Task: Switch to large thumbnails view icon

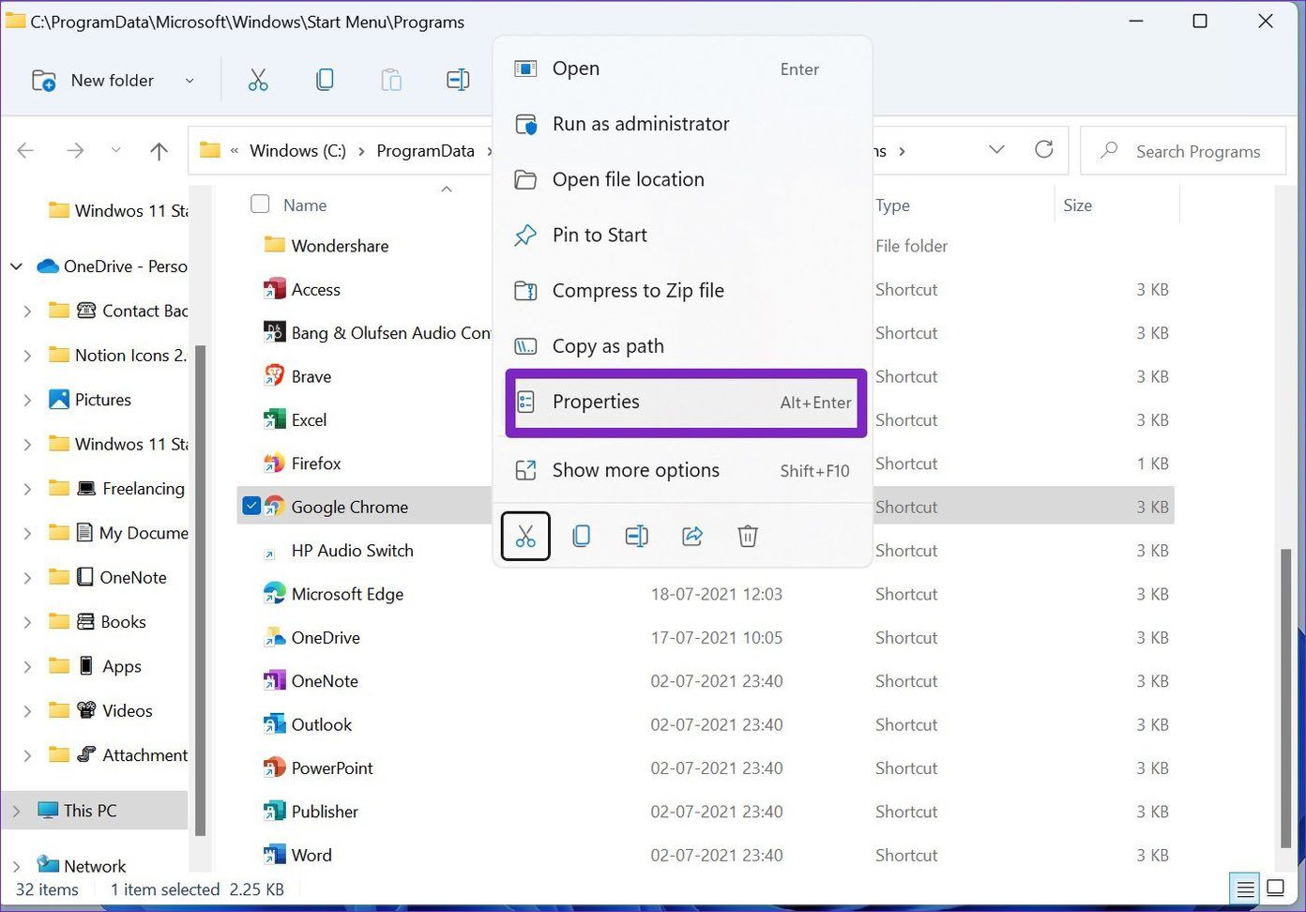Action: 1275,888
